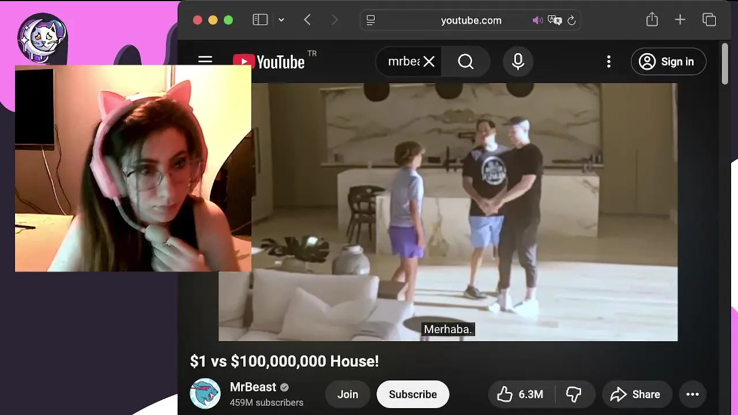Subscribe to the MrBeast channel
The height and width of the screenshot is (415, 738).
coord(413,394)
